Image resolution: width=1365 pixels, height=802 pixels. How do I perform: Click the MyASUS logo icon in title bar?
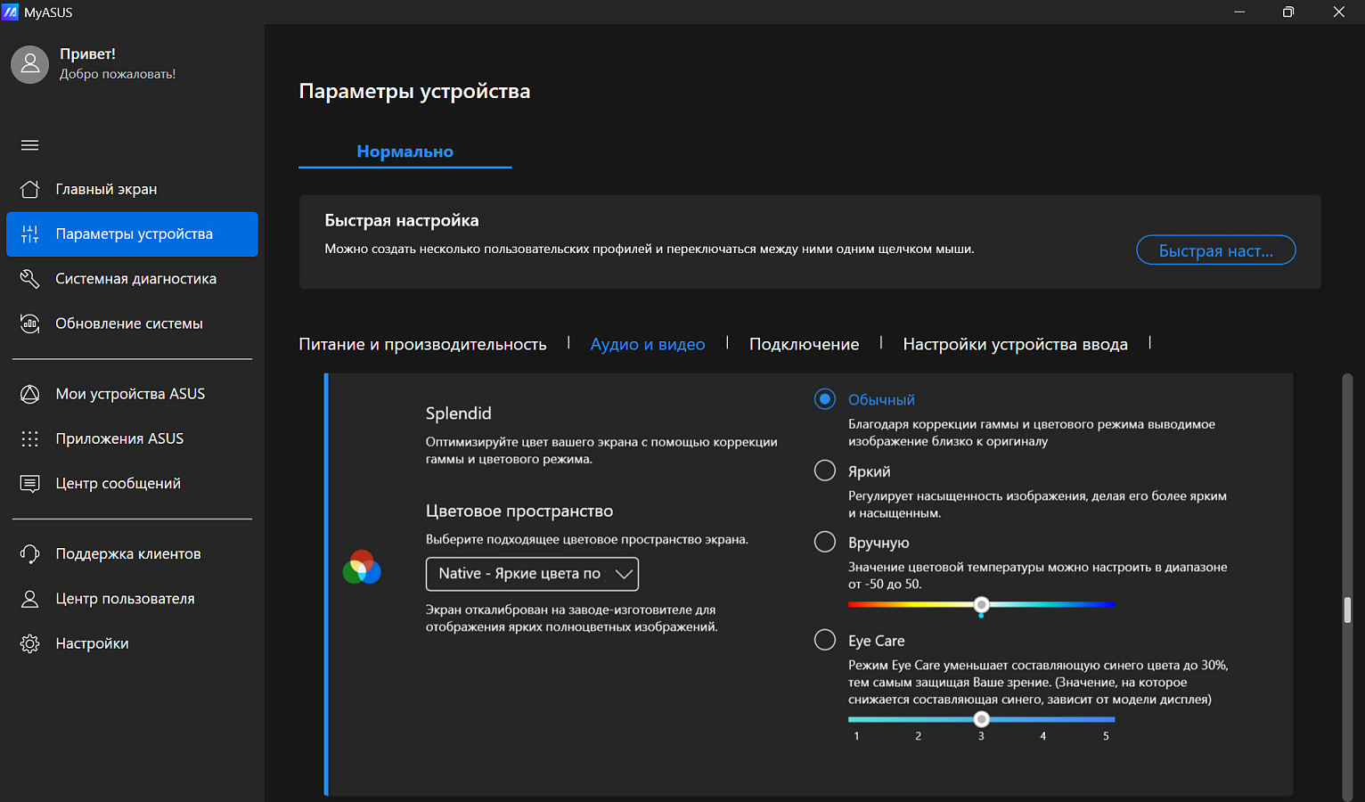coord(10,12)
